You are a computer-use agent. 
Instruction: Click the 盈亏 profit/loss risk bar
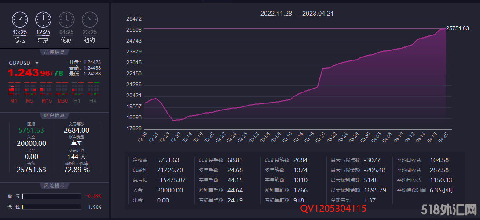51,196
